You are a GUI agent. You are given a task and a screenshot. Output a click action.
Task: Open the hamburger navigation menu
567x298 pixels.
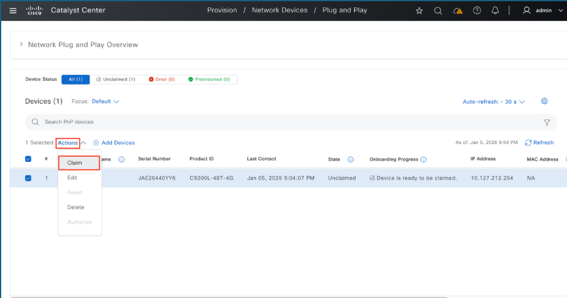click(x=13, y=10)
